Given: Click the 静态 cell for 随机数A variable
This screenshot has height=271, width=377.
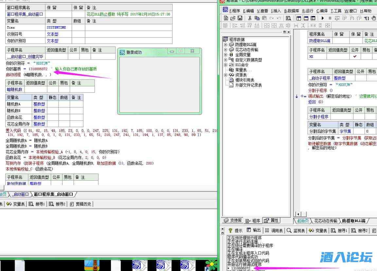Looking at the screenshot, I should (x=52, y=104).
